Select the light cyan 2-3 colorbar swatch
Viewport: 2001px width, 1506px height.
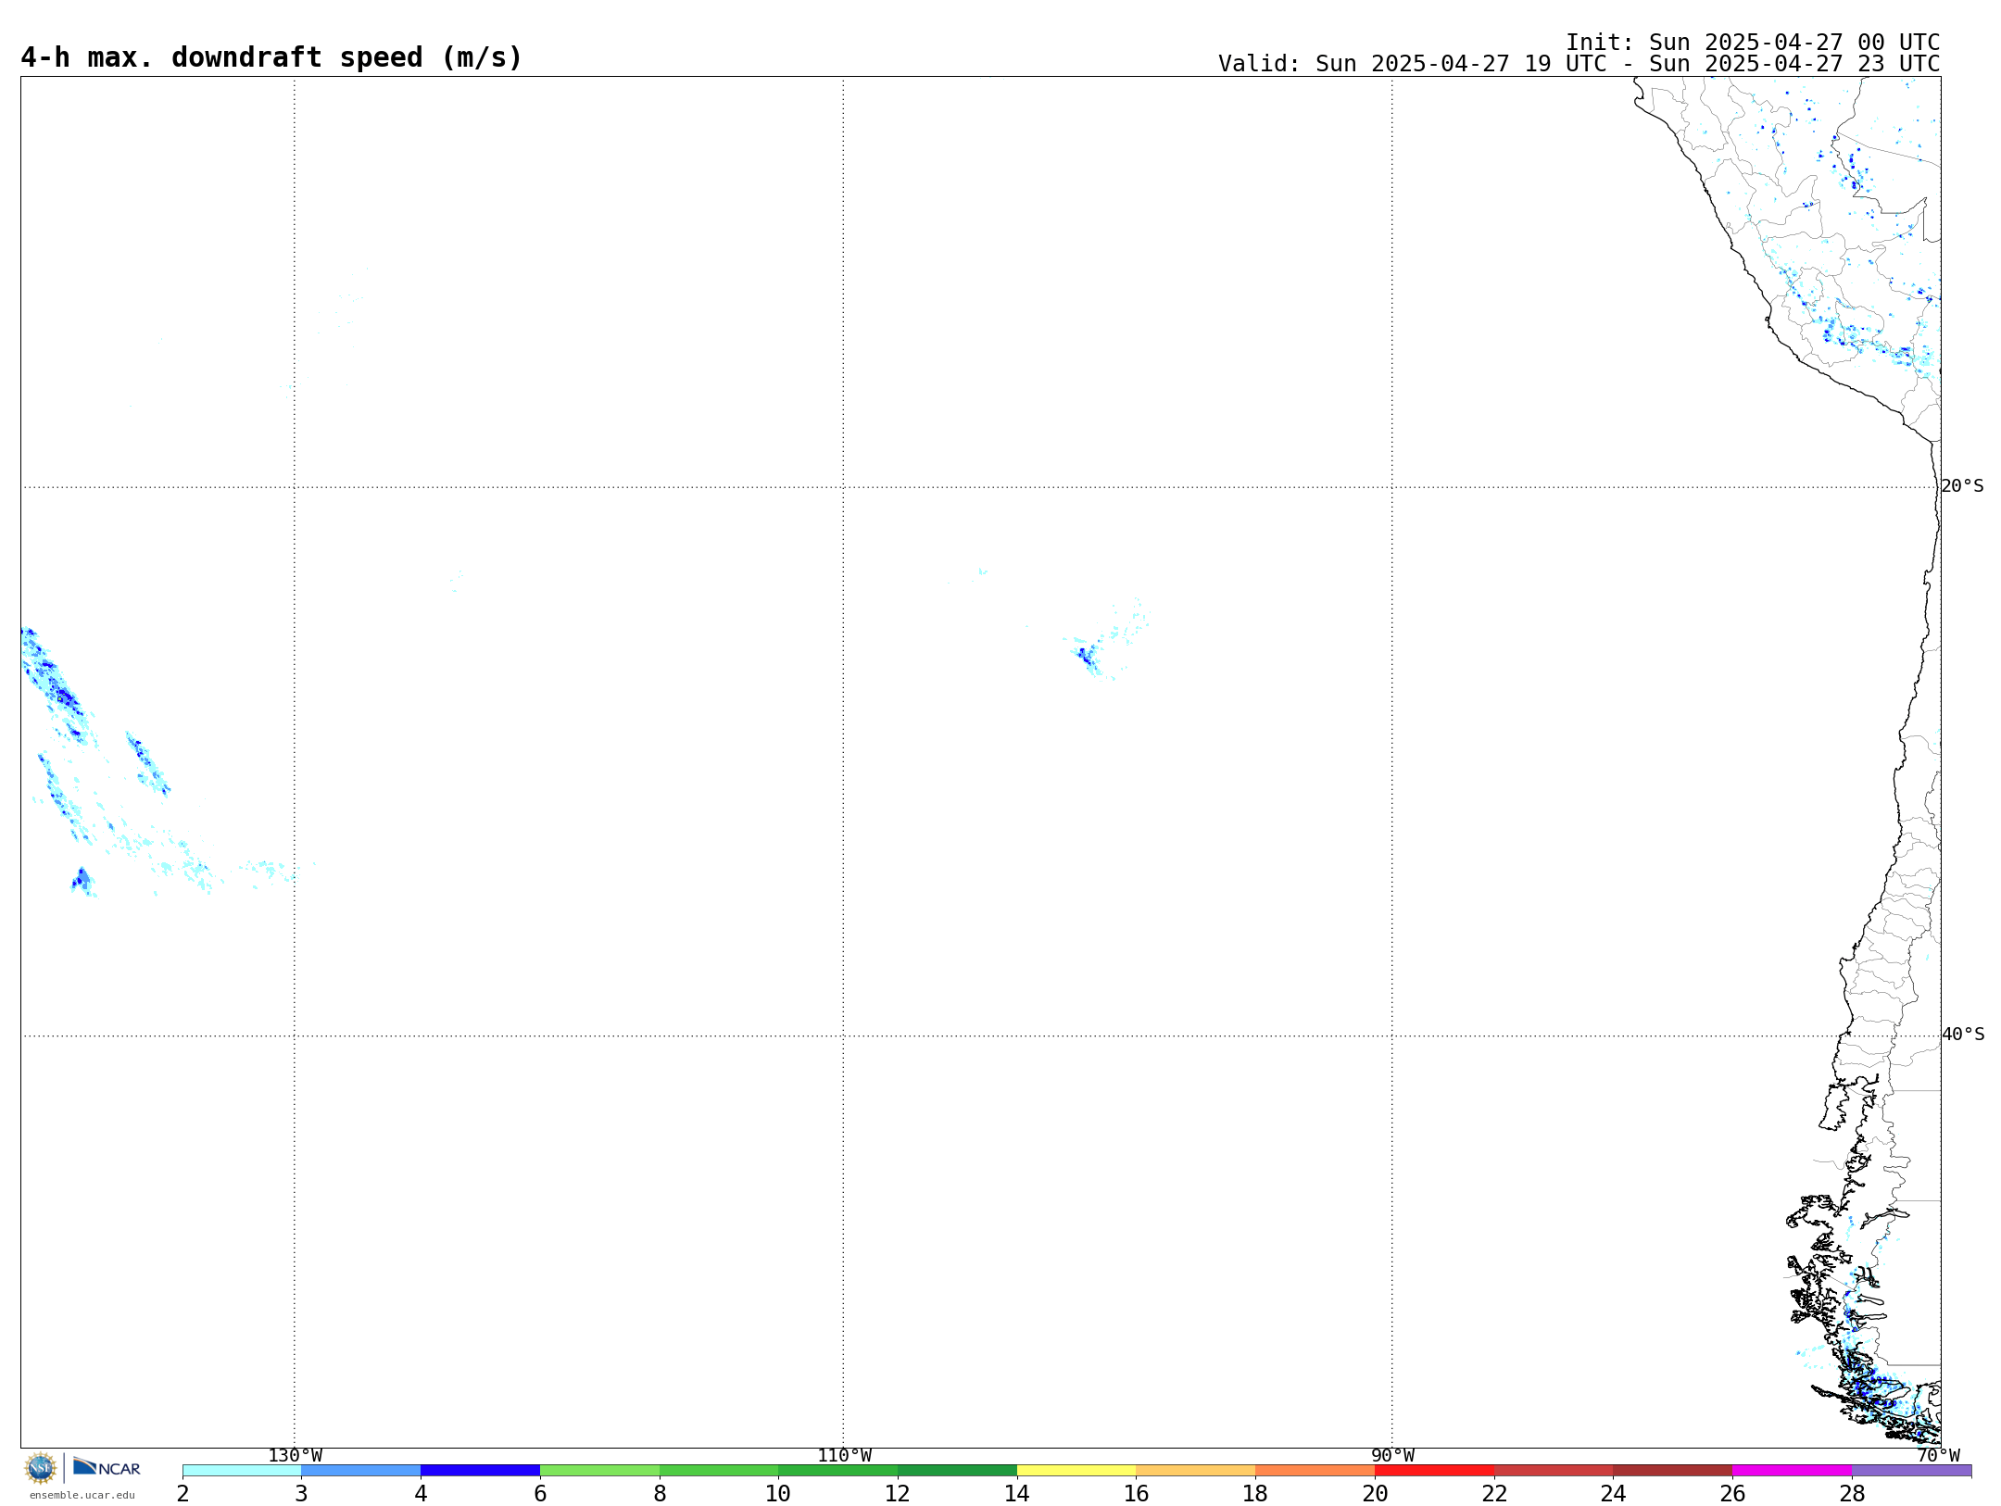point(242,1471)
